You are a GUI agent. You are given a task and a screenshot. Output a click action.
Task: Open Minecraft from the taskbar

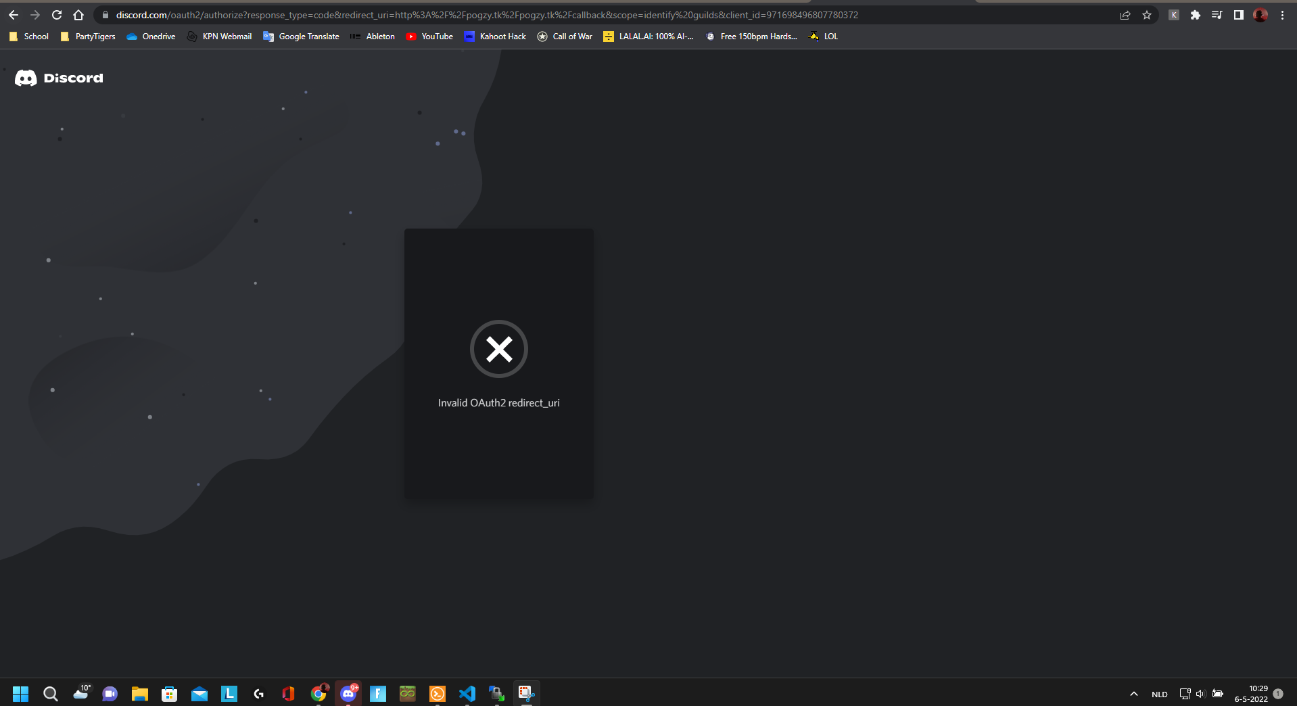(x=407, y=693)
